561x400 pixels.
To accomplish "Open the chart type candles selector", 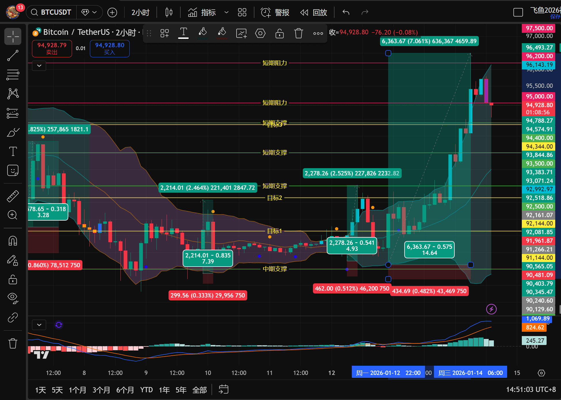I will [x=169, y=12].
